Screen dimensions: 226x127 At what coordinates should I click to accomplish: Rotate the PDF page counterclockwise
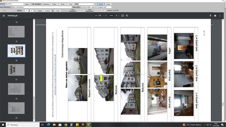[x=127, y=16]
